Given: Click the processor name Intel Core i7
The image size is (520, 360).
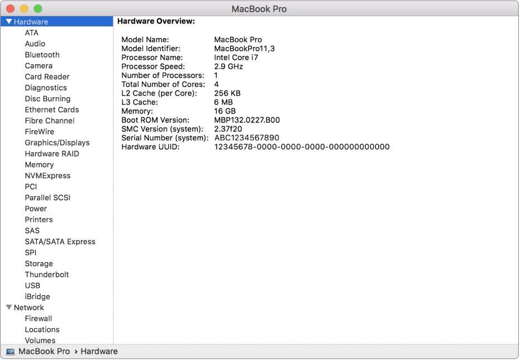Looking at the screenshot, I should click(x=236, y=58).
